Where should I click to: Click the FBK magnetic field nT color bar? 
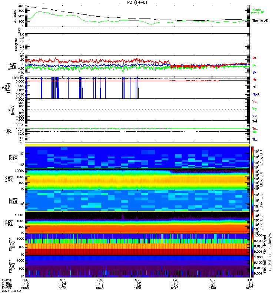(252, 266)
